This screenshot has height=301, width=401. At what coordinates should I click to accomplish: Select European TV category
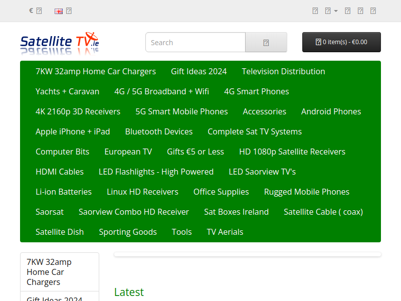(x=128, y=152)
